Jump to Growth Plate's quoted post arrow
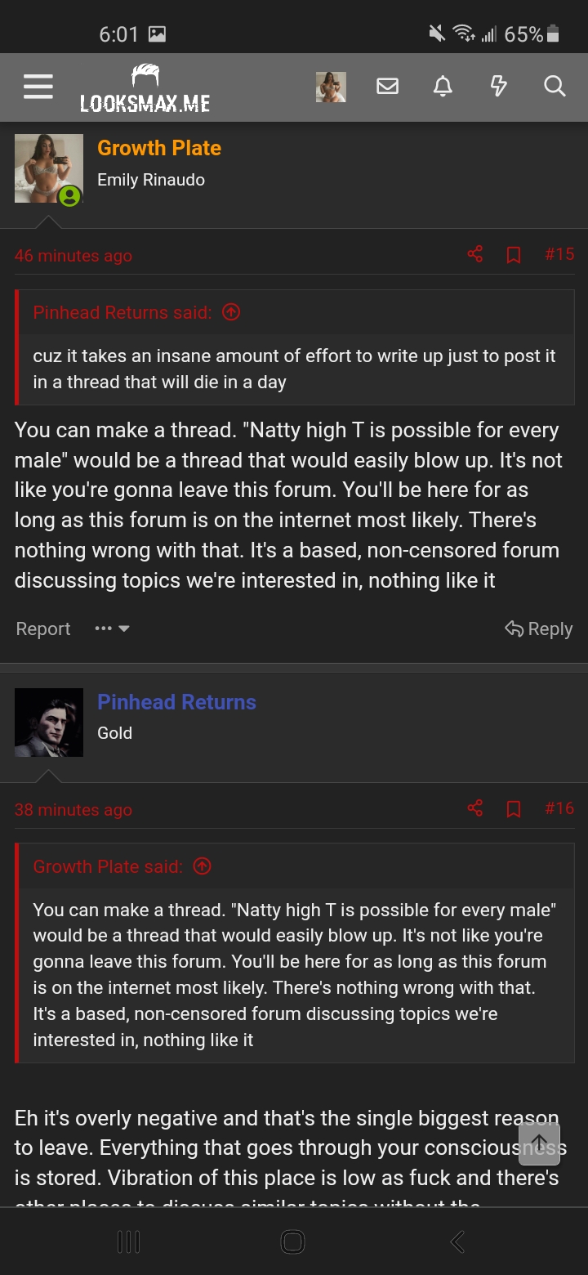The width and height of the screenshot is (588, 1275). 202,866
